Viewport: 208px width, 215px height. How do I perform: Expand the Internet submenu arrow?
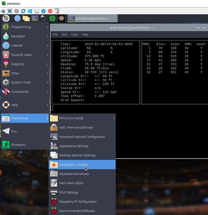(x=47, y=46)
